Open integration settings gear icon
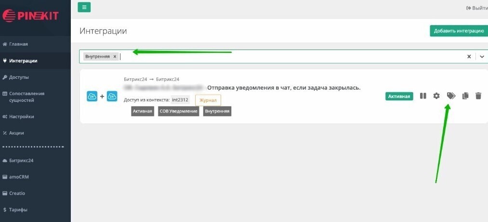The width and height of the screenshot is (488, 222). coord(436,96)
